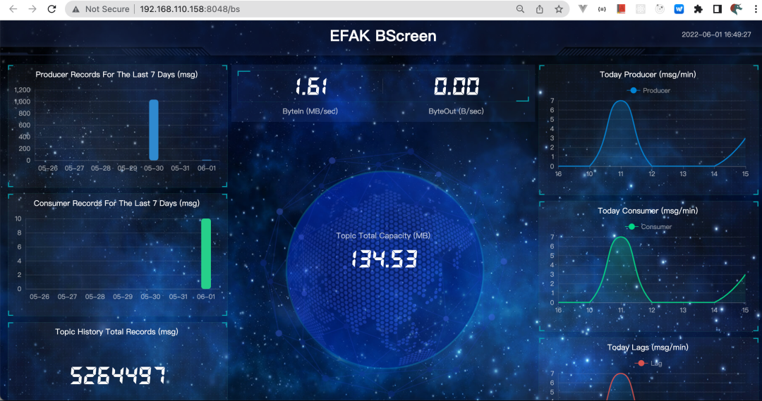
Task: Share this page via share icon
Action: click(x=540, y=8)
